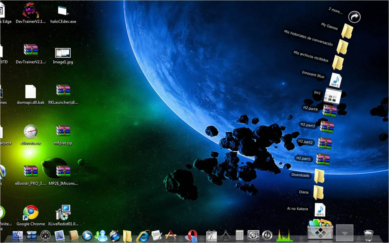389x243 pixels.
Task: Open the blue media player dock icon
Action: [87, 236]
